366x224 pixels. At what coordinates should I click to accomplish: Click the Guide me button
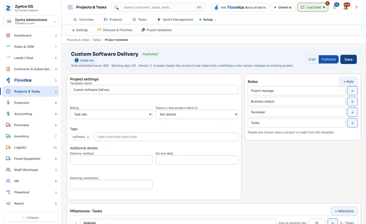pos(84,61)
